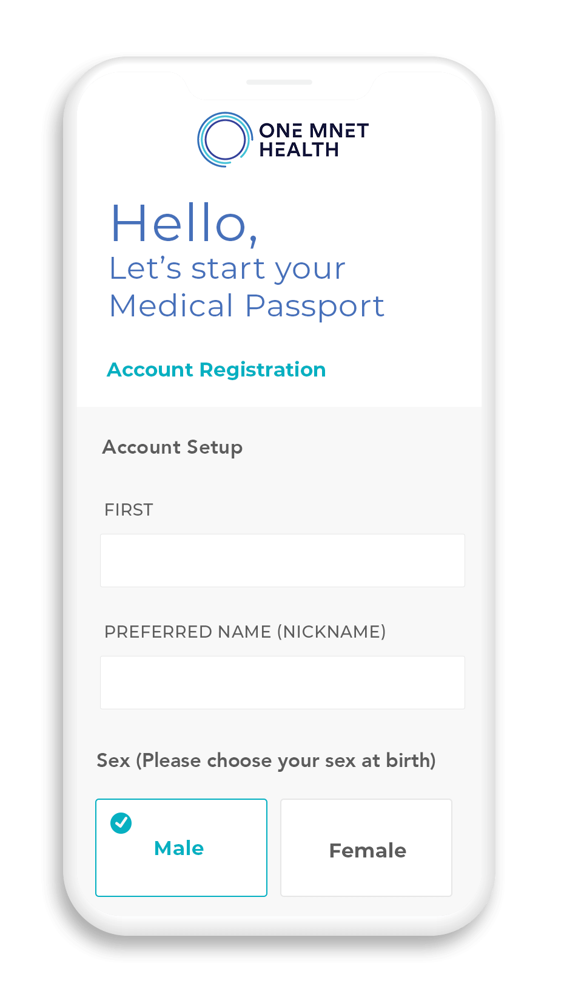This screenshot has width=564, height=1002.
Task: Open the Account Registration section
Action: (x=217, y=369)
